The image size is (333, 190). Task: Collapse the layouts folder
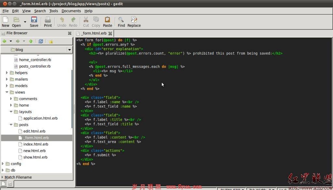(11, 112)
